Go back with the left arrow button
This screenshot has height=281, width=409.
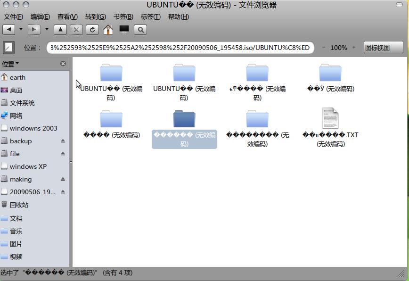[x=9, y=30]
